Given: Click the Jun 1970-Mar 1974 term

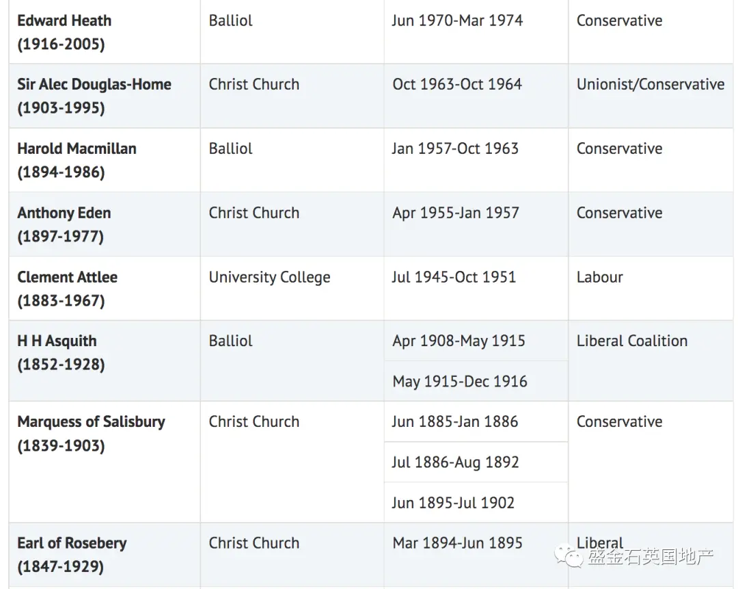Looking at the screenshot, I should click(457, 21).
